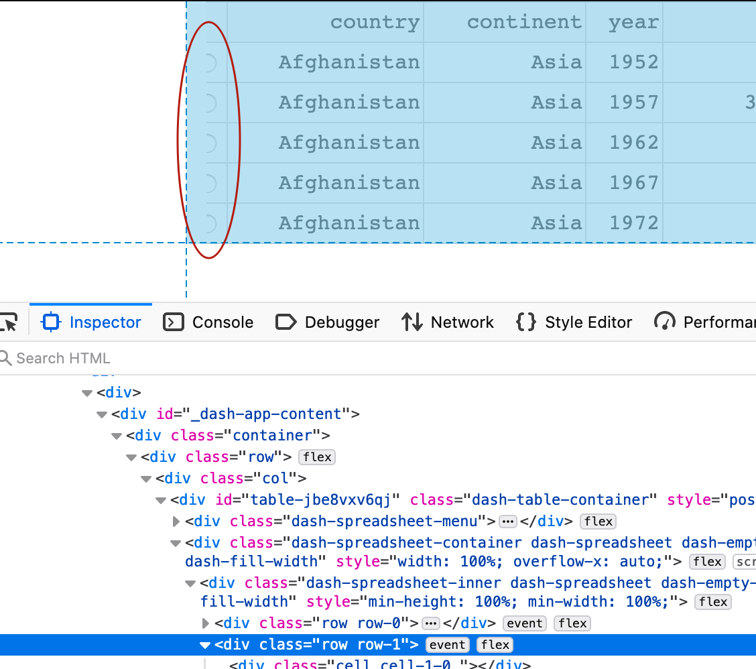Image resolution: width=756 pixels, height=669 pixels.
Task: Switch to the Network tab
Action: click(x=448, y=322)
